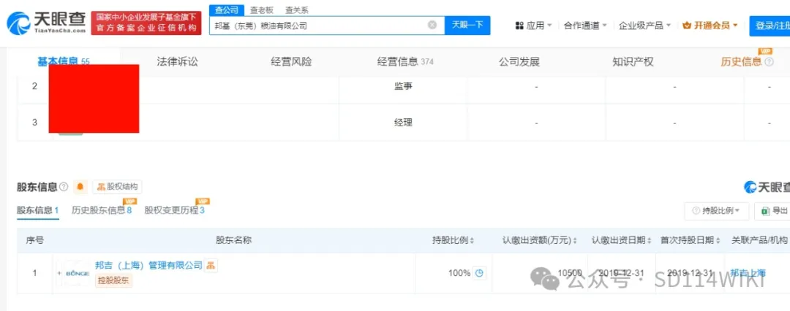The image size is (790, 311).
Task: Select the 查关系 search tab
Action: coord(297,10)
